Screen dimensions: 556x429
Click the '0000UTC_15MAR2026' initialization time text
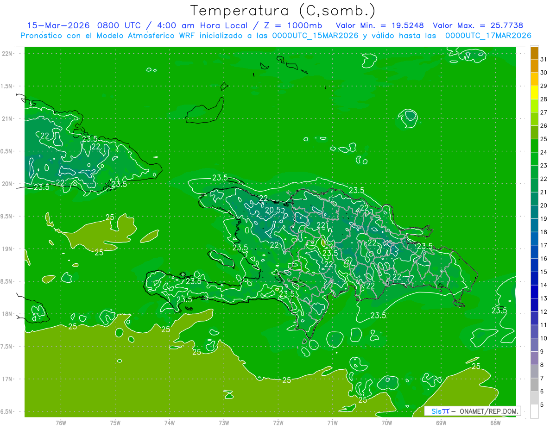point(315,35)
